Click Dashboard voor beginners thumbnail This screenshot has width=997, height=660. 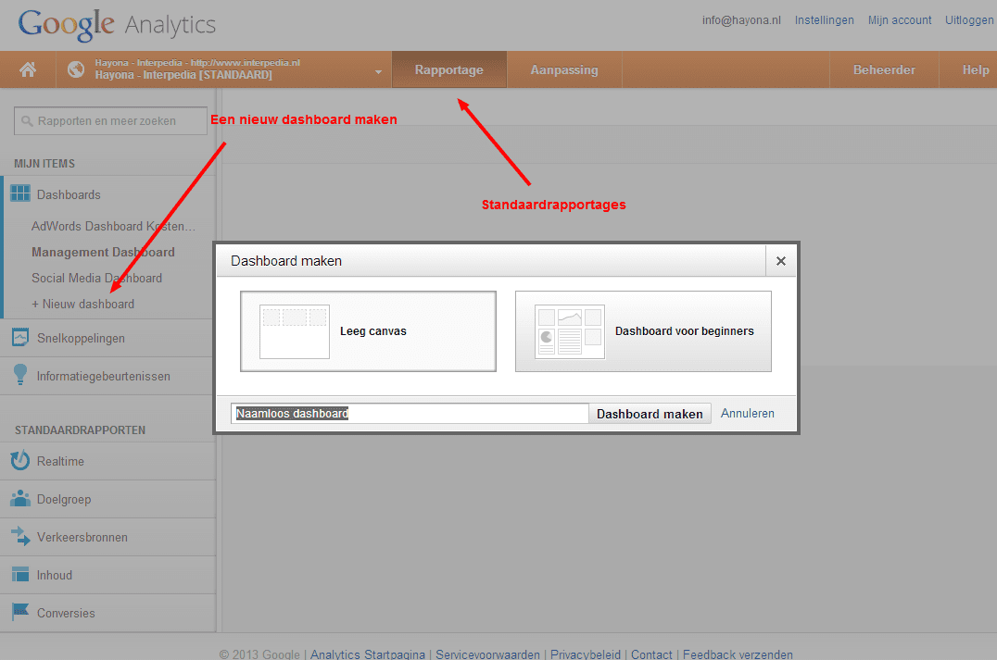570,331
